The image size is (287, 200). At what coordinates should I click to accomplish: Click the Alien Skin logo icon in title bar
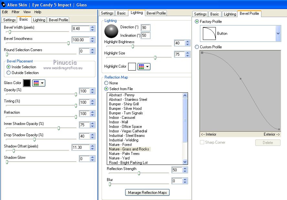tap(3, 5)
